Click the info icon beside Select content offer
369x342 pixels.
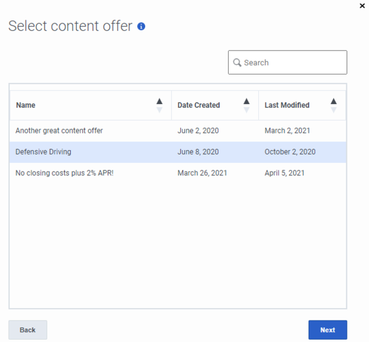141,26
